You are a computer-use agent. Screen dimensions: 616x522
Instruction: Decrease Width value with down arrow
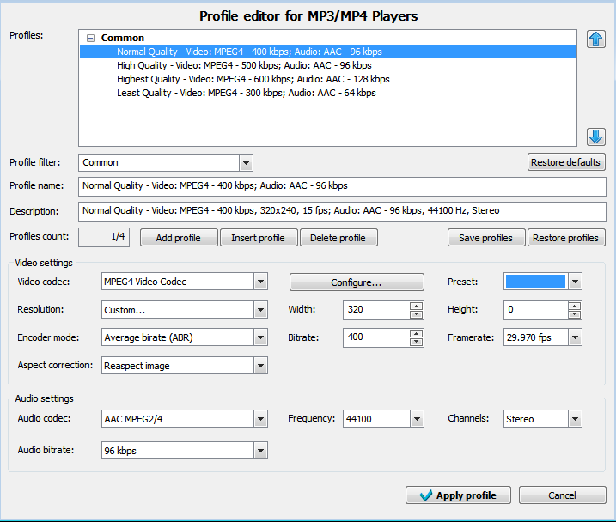[x=416, y=314]
